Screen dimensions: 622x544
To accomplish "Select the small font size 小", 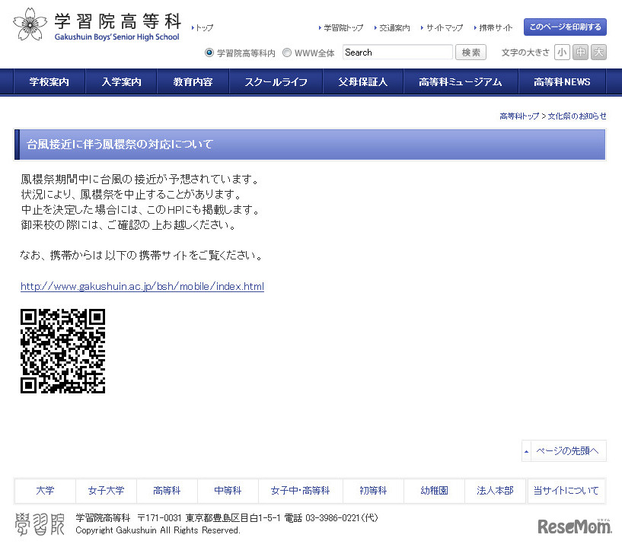I will point(562,52).
